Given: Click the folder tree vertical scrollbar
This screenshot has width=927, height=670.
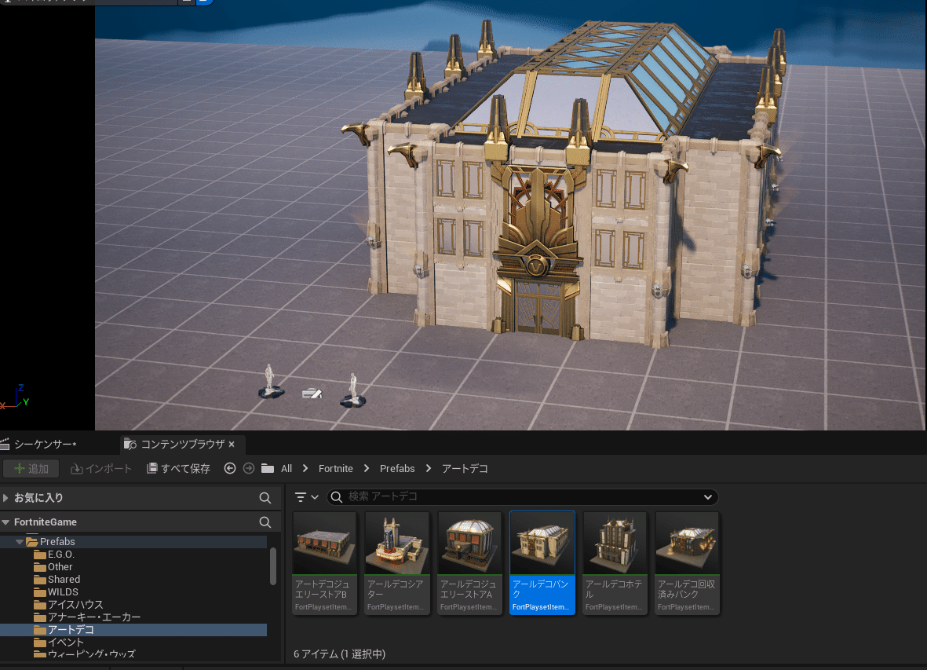Looking at the screenshot, I should 272,566.
